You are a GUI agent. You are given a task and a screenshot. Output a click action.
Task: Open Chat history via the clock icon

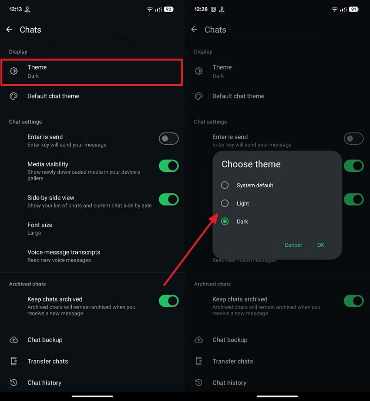point(13,383)
